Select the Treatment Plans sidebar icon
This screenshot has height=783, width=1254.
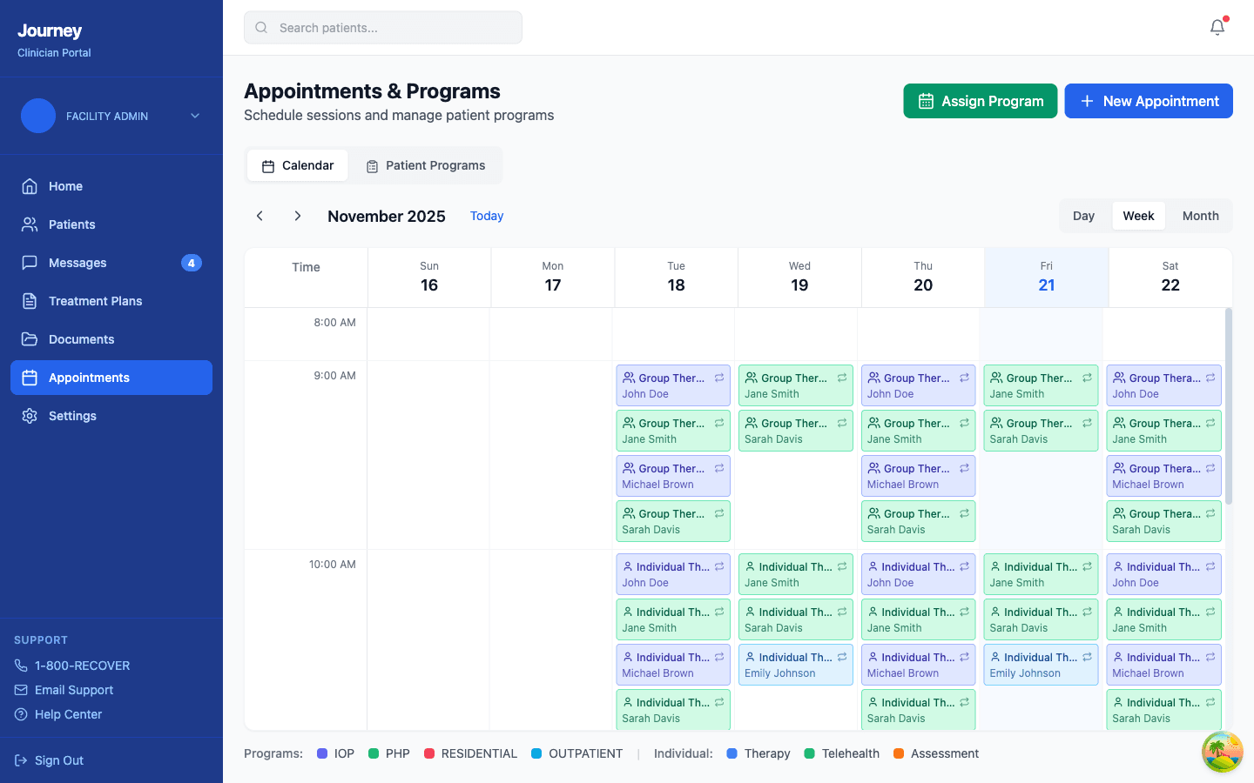coord(29,300)
